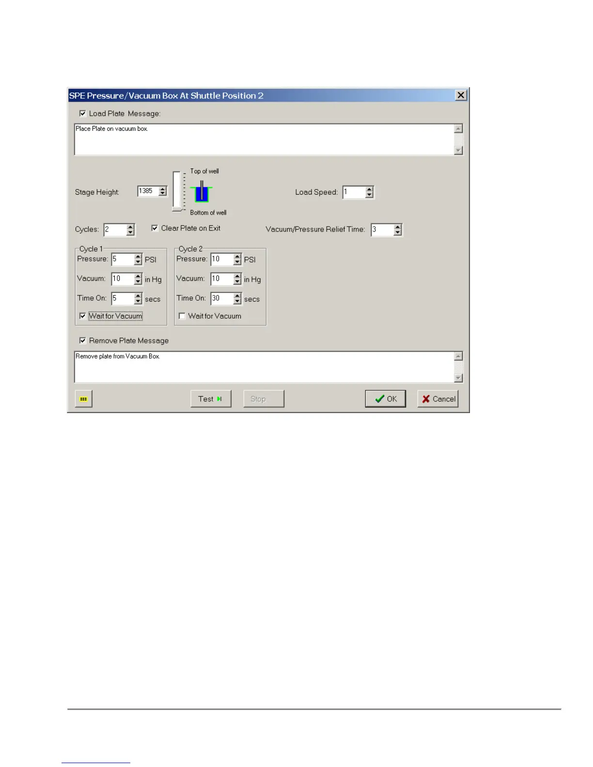Click the yellow grid icon button
This screenshot has height=767, width=593.
[83, 399]
